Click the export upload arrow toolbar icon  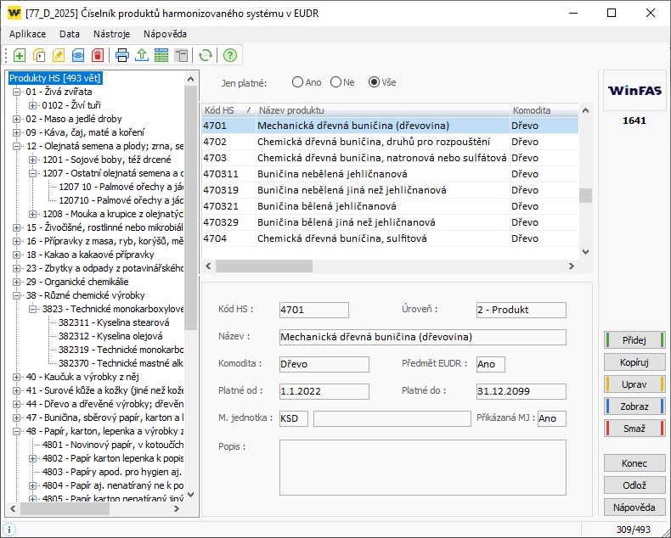tap(141, 55)
